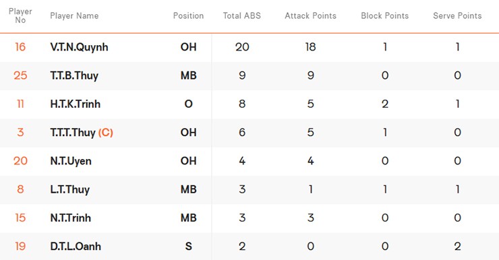
Task: Open player V.T.N.Quynh's name
Action: point(79,47)
